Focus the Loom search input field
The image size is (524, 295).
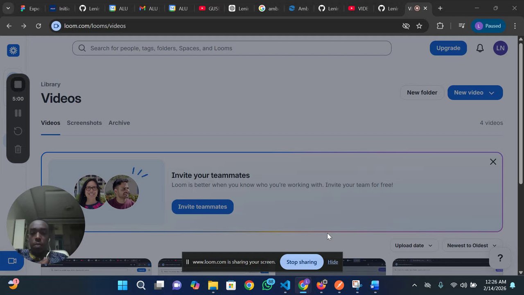[x=232, y=48]
